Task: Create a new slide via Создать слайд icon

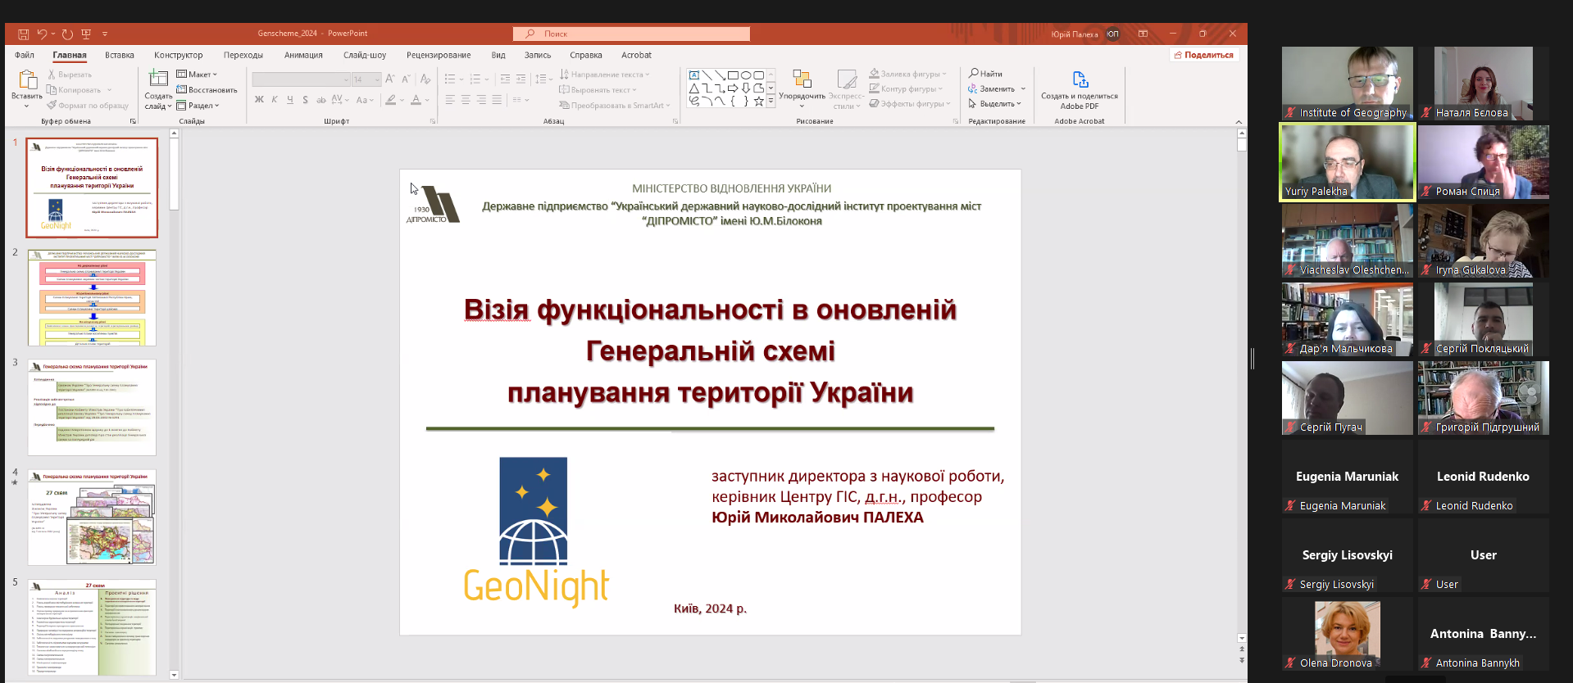Action: click(158, 79)
